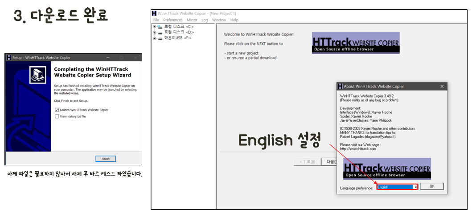Click the C: drive icon in tree

click(x=160, y=27)
